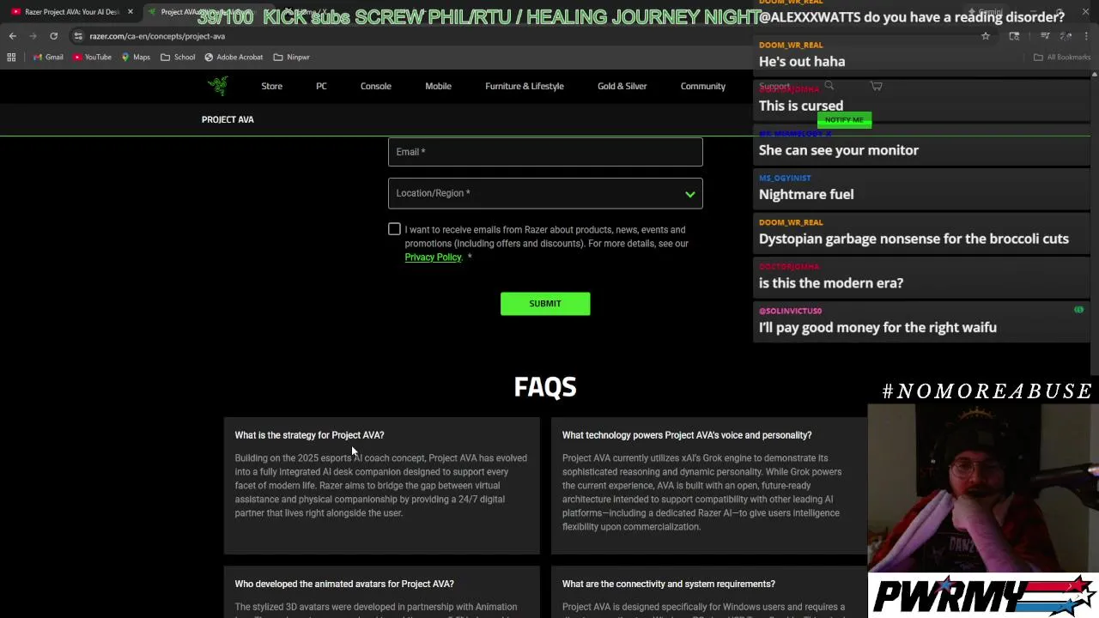Open the Support menu
The height and width of the screenshot is (618, 1099).
[x=774, y=86]
